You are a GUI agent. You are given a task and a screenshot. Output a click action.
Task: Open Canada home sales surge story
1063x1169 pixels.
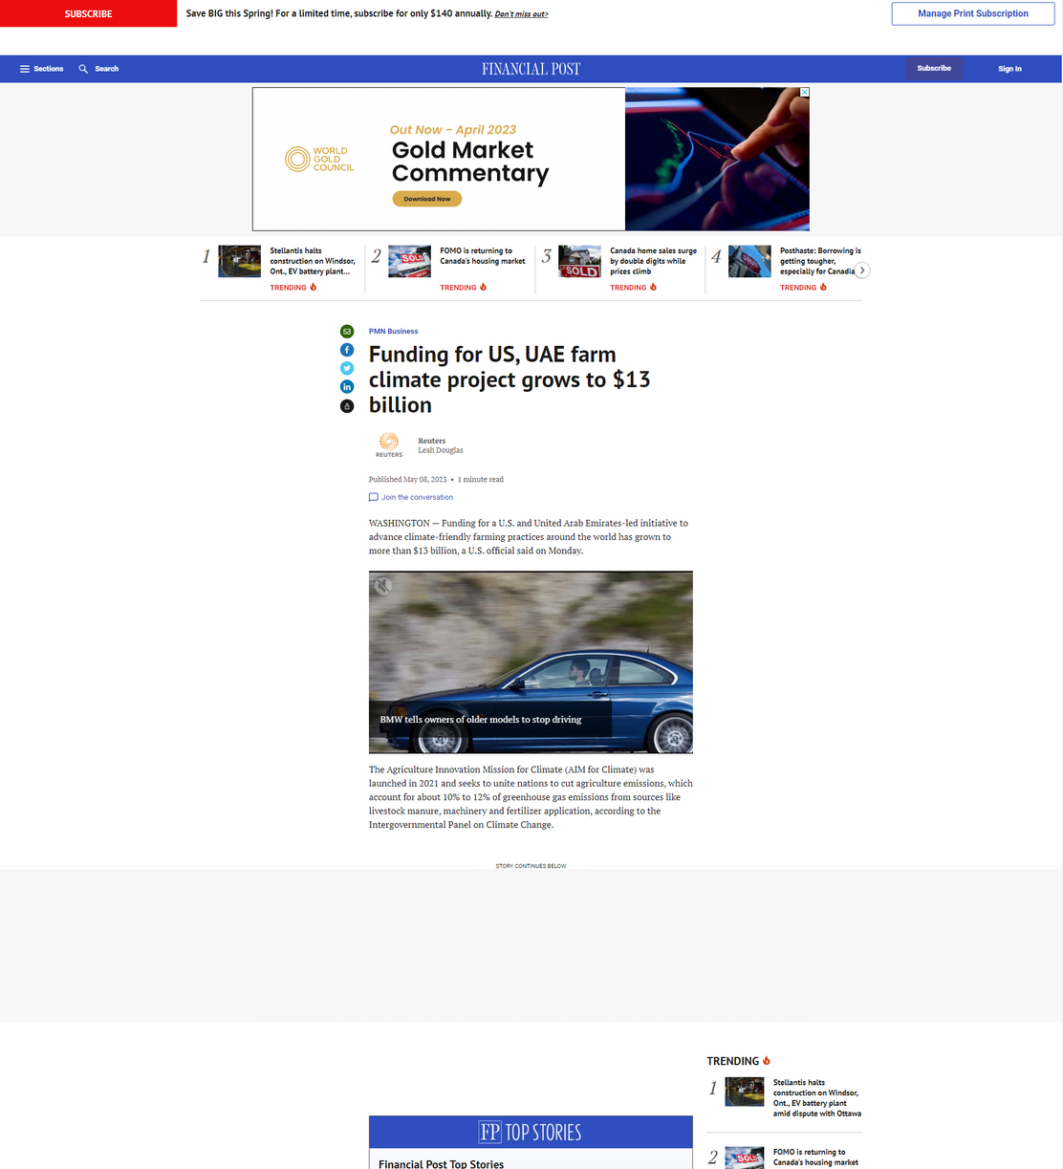point(654,261)
